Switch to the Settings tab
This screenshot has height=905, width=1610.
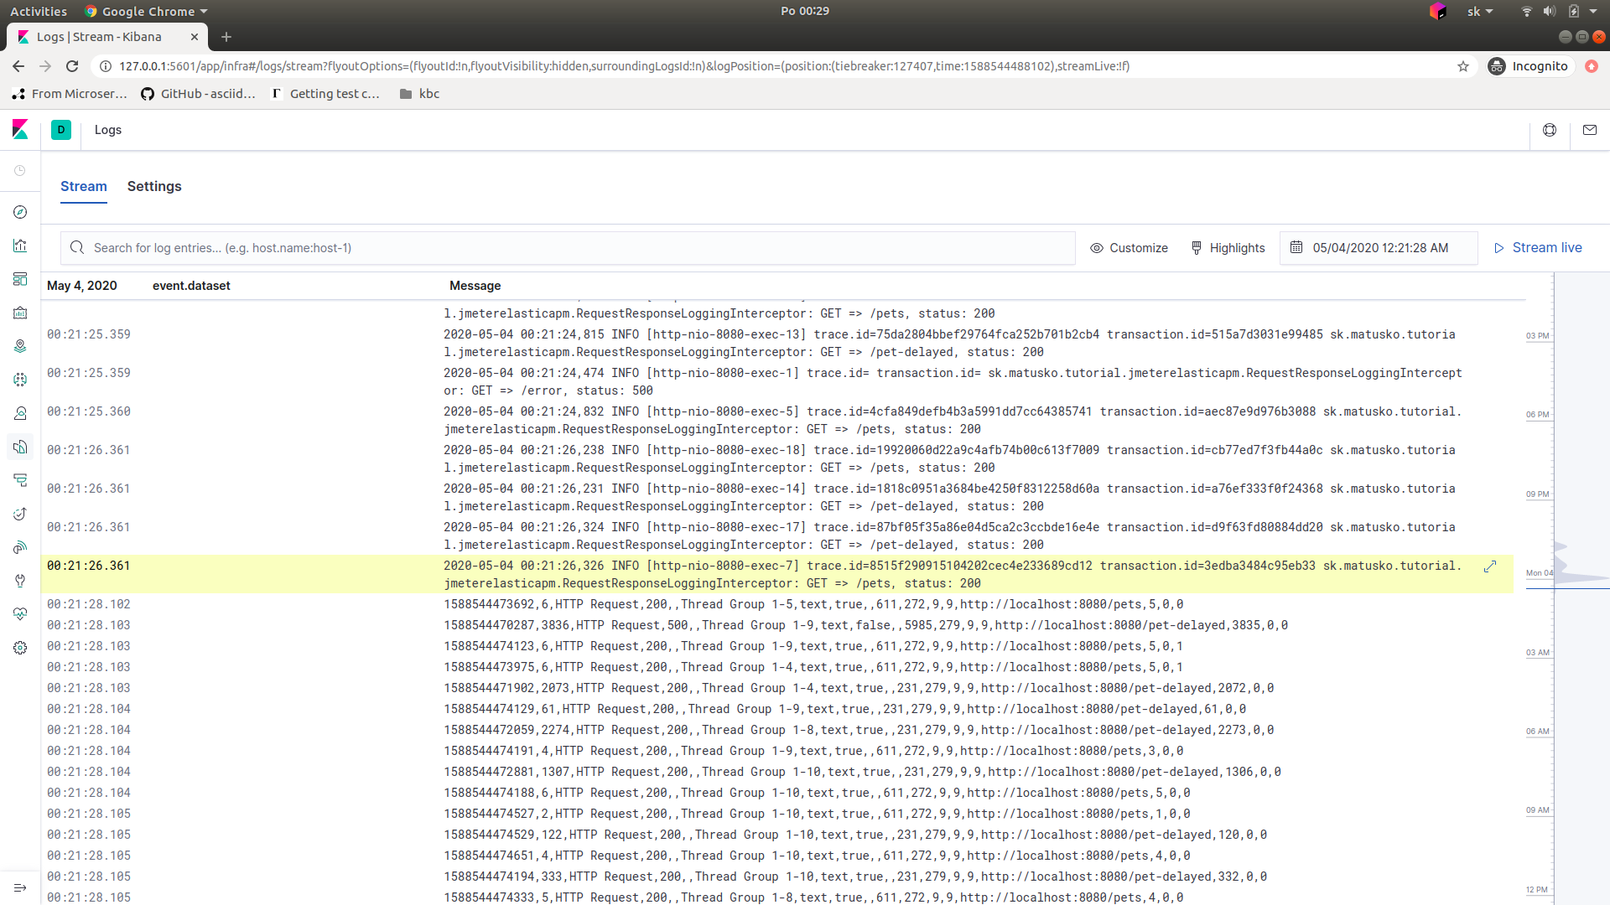pyautogui.click(x=155, y=186)
